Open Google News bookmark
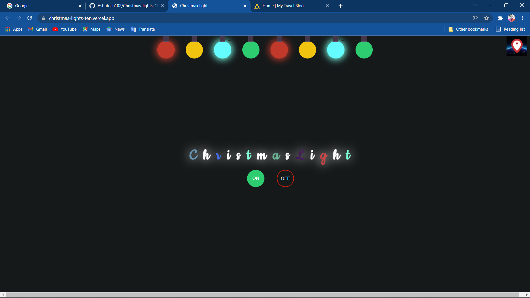 click(x=115, y=29)
